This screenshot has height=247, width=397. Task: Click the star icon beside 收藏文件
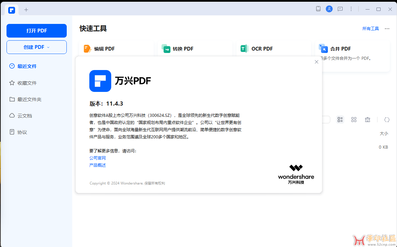coord(12,83)
